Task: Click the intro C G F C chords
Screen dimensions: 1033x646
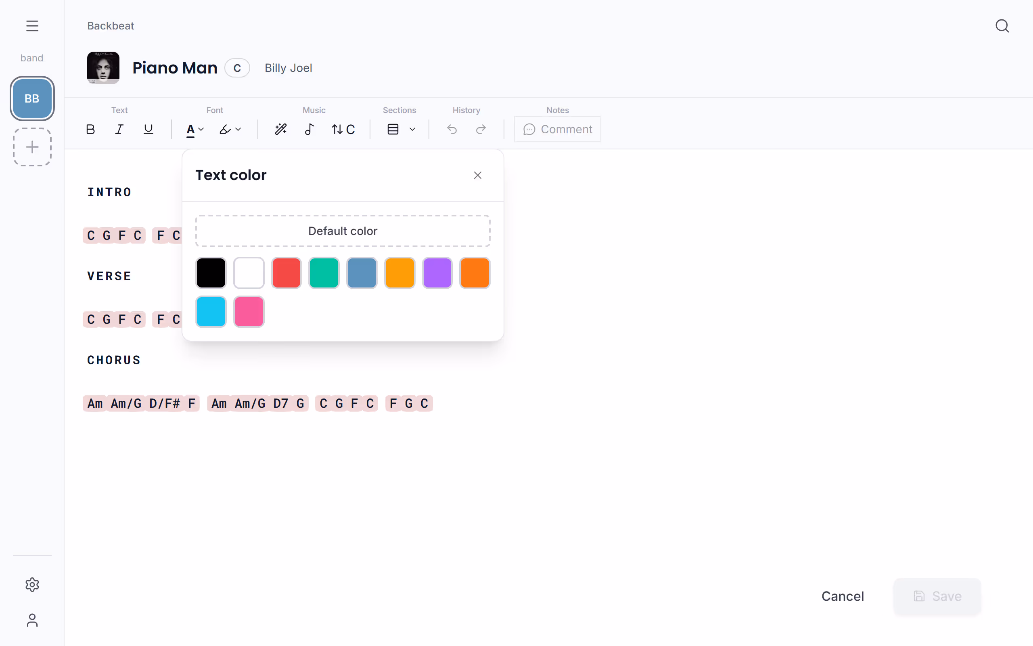Action: click(114, 235)
